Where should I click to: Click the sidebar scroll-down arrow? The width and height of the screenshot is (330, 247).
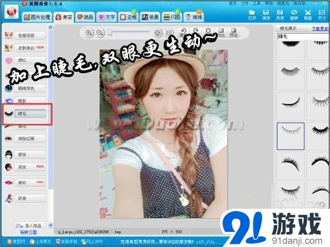pyautogui.click(x=50, y=225)
